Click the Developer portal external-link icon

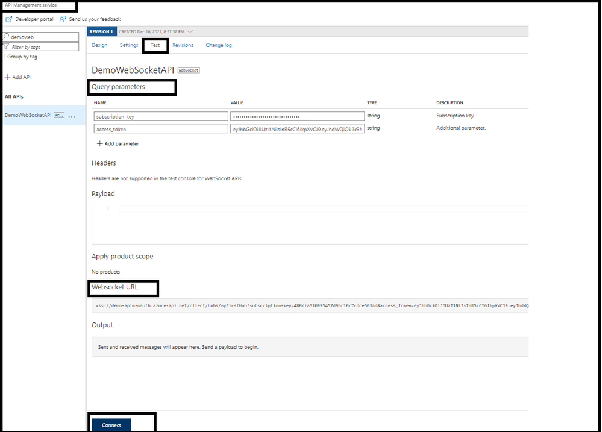point(9,19)
